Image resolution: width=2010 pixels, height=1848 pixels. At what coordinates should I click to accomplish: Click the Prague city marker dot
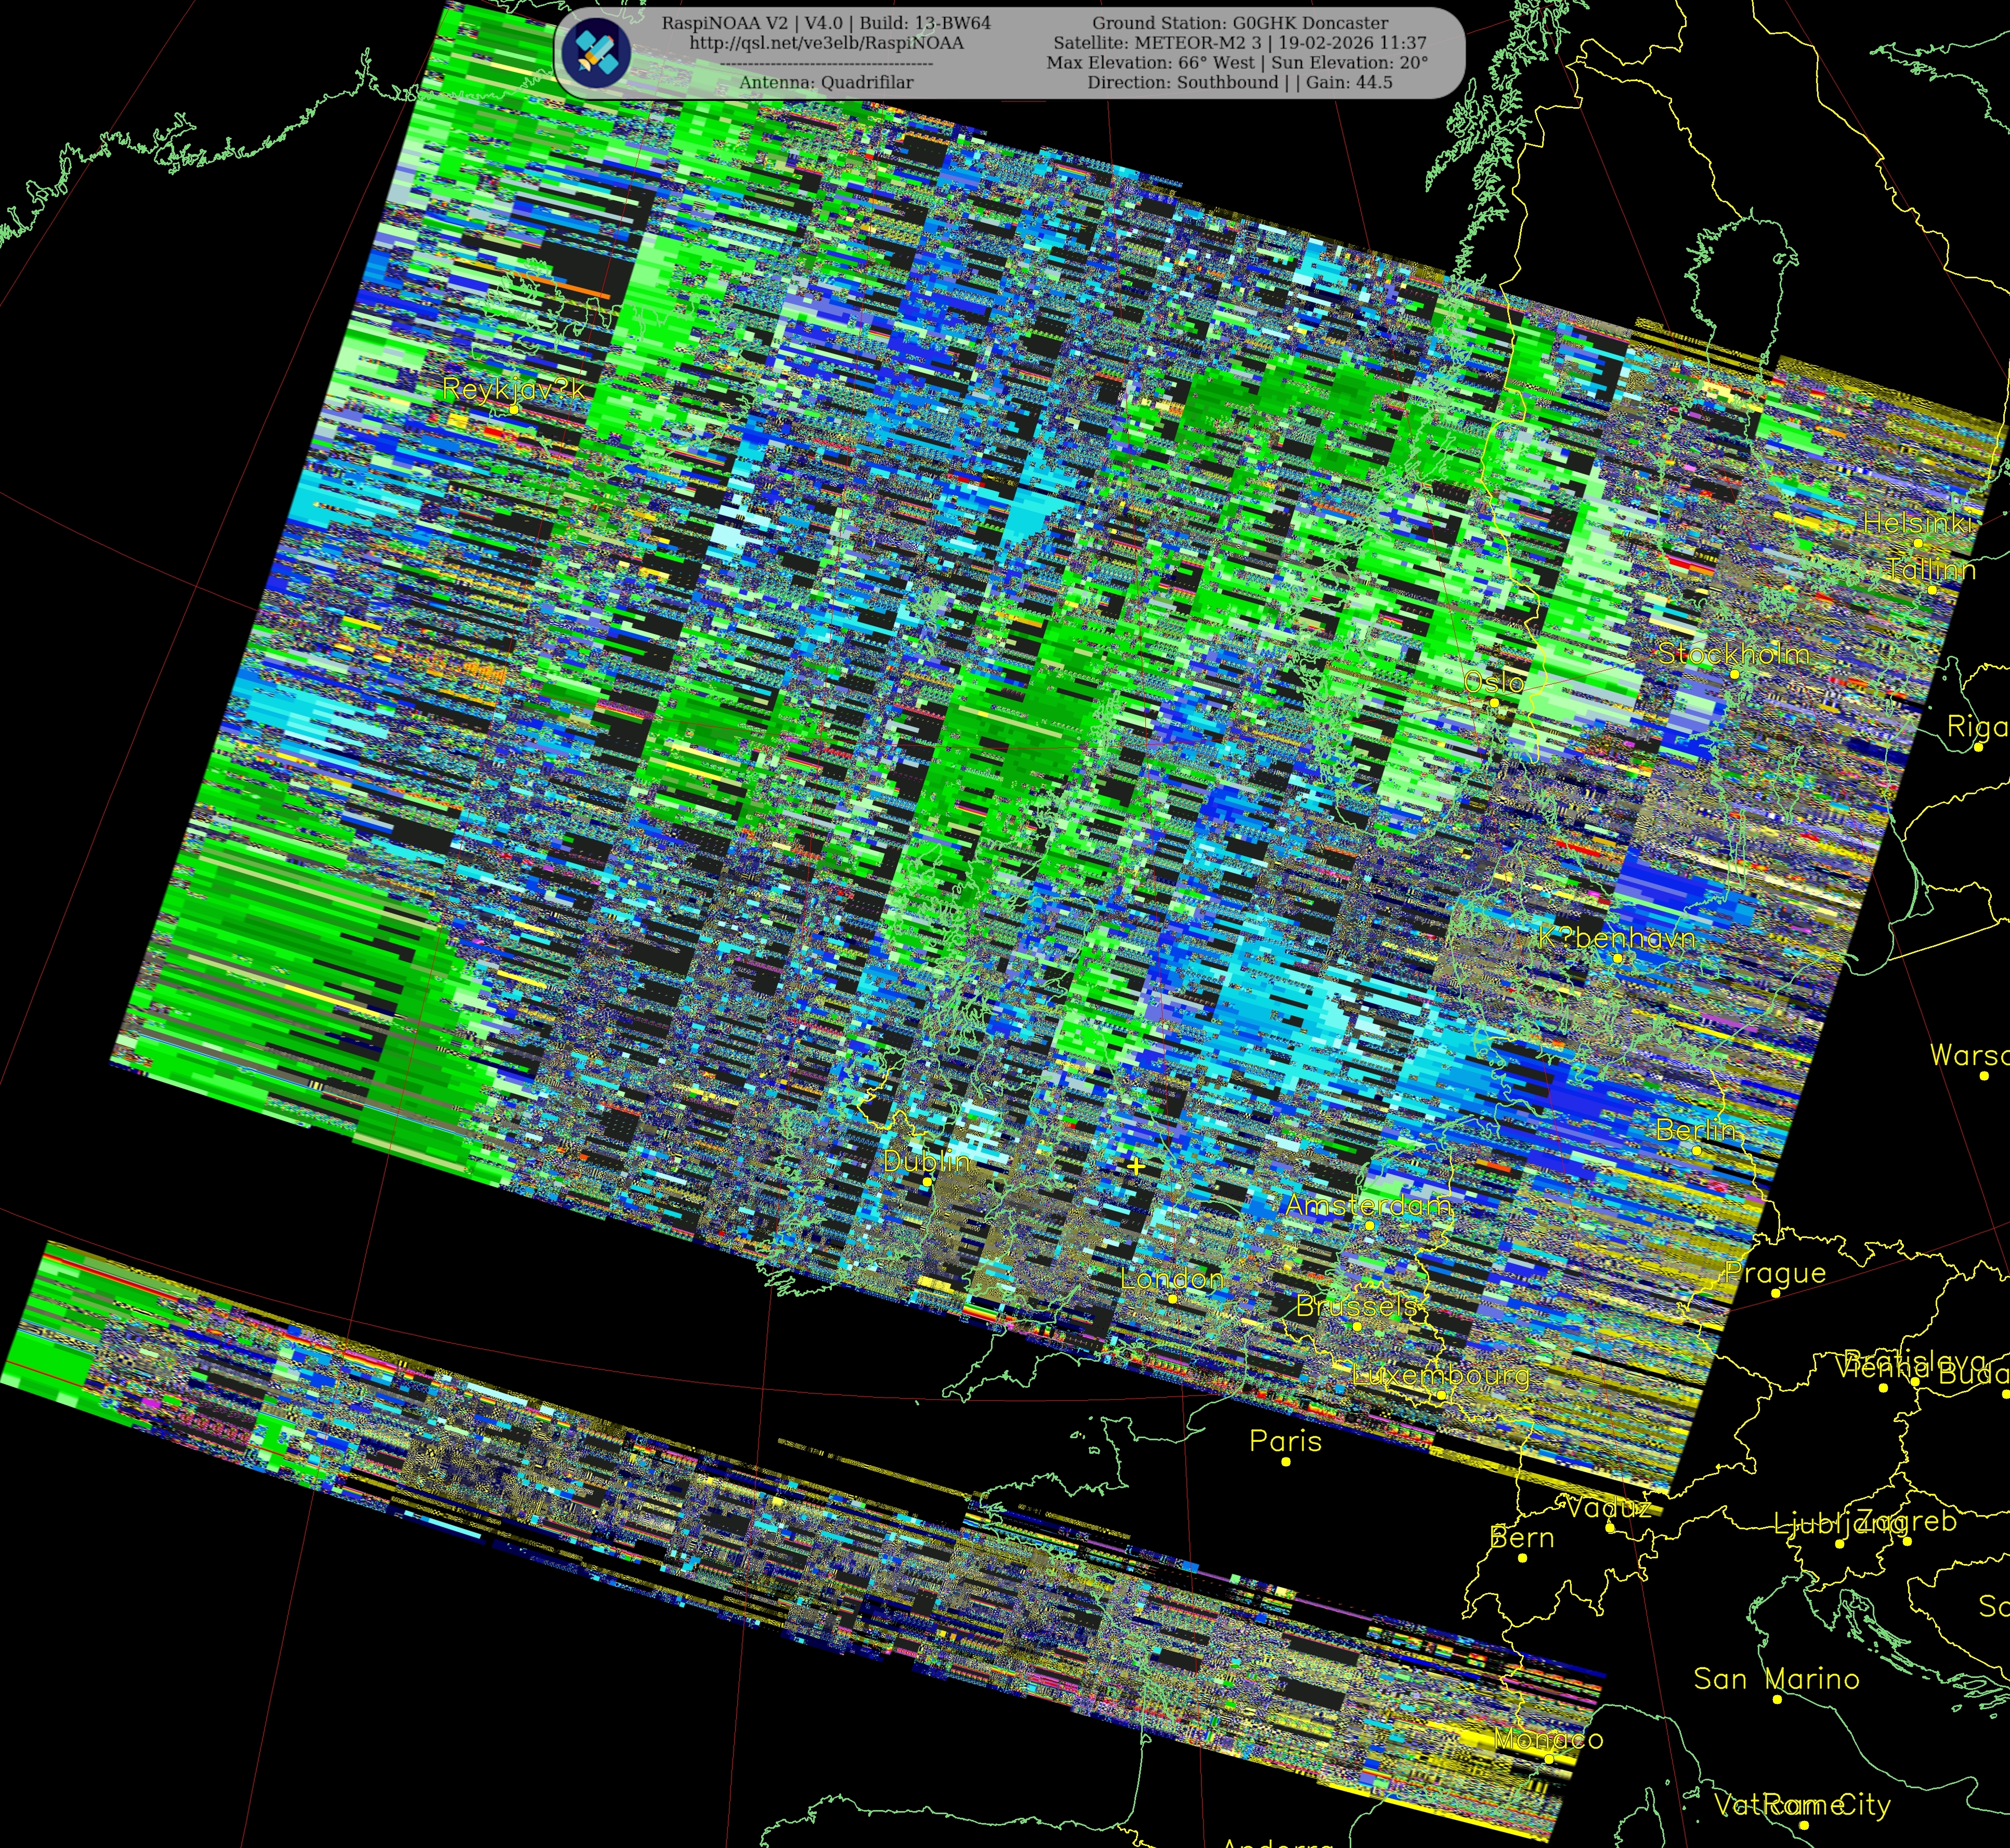1775,1293
